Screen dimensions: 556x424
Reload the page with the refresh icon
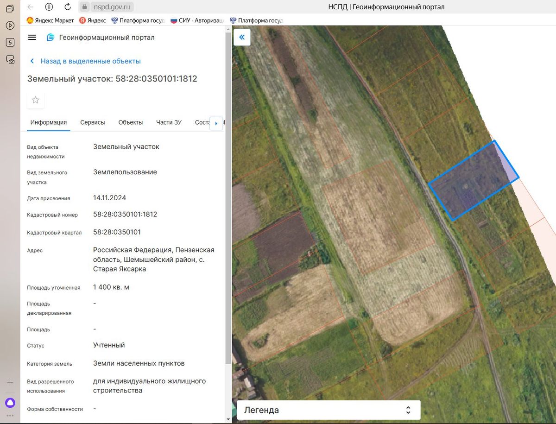point(68,7)
